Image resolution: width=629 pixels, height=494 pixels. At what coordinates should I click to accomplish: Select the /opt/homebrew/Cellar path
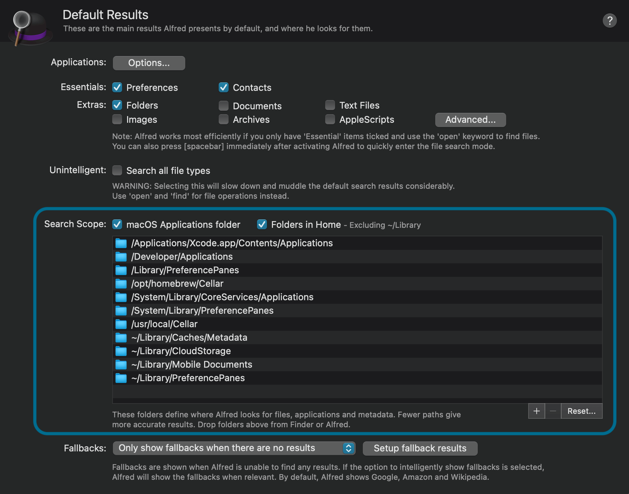click(357, 284)
